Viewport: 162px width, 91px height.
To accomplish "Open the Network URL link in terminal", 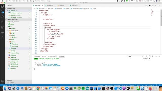I will 51,66.
